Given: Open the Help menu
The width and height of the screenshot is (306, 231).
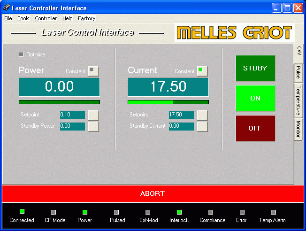Looking at the screenshot, I should pos(67,18).
